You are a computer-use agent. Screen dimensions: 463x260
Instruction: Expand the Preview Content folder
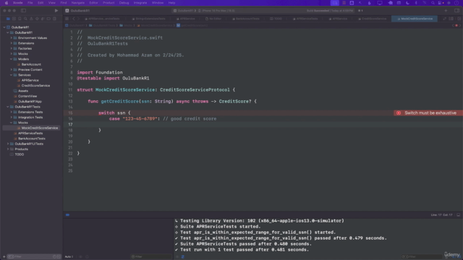click(12, 69)
